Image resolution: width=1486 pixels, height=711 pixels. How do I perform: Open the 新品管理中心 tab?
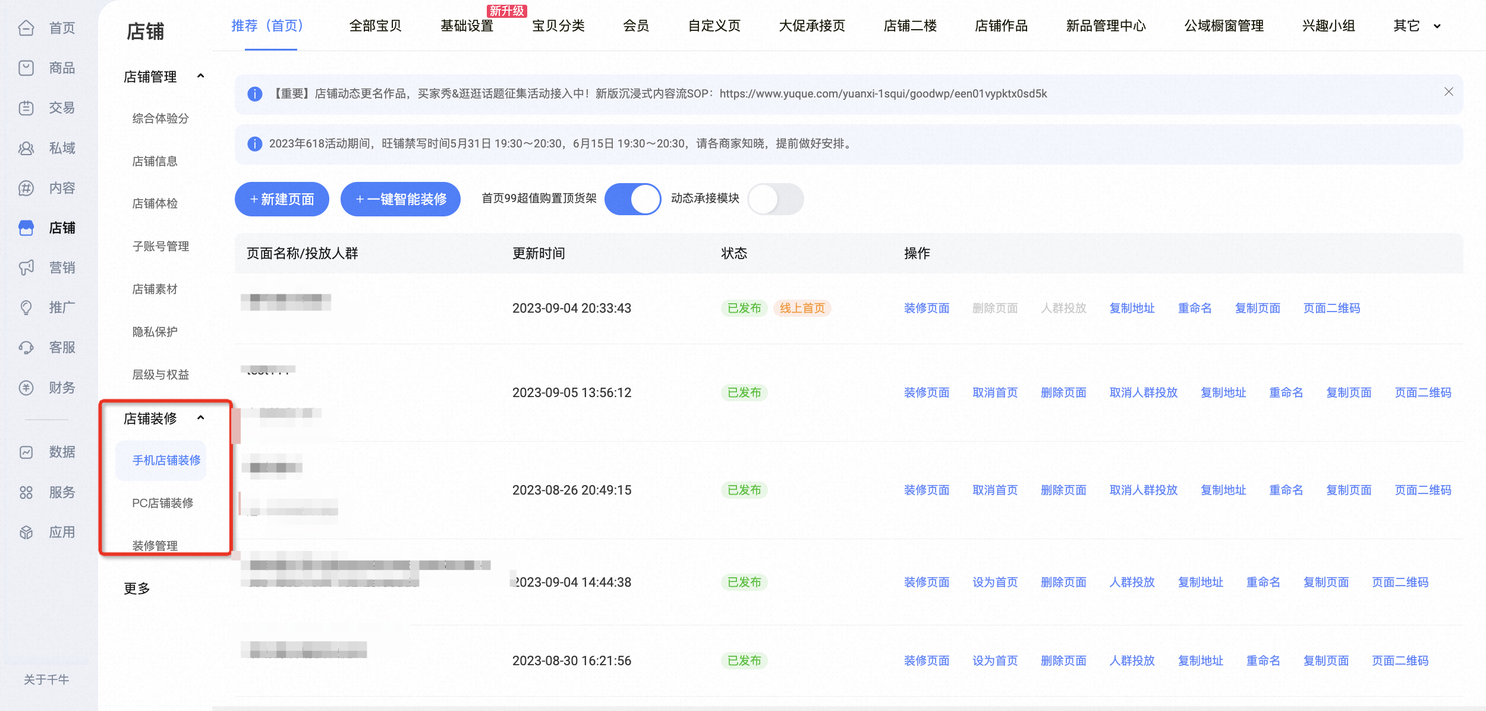[x=1106, y=26]
